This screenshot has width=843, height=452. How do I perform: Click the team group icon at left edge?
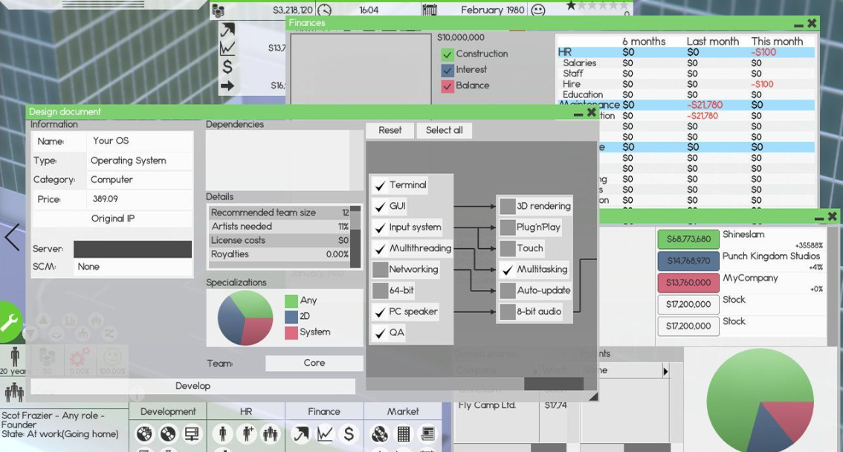coord(13,393)
